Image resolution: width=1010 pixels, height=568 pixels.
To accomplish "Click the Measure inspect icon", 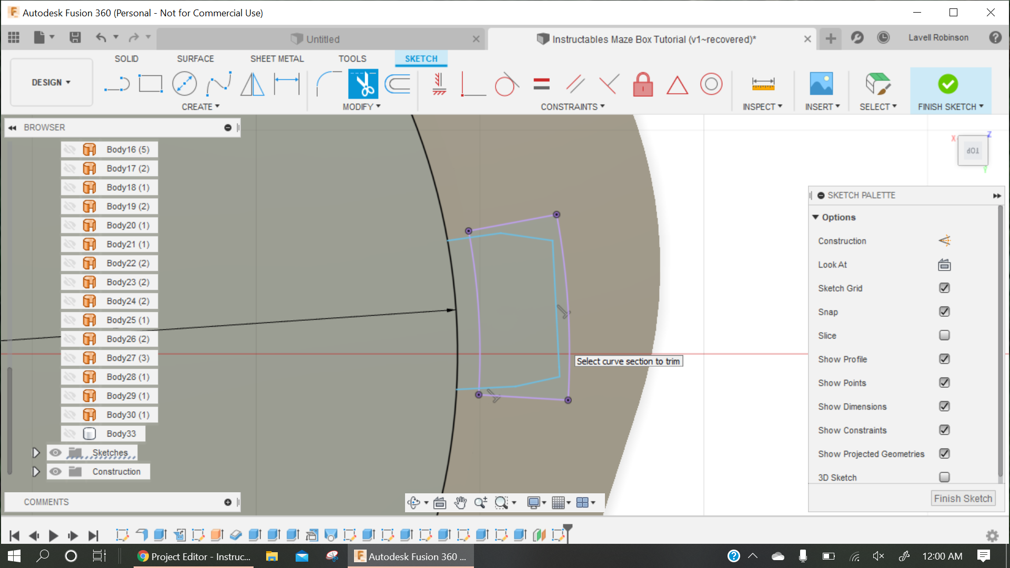I will click(763, 84).
